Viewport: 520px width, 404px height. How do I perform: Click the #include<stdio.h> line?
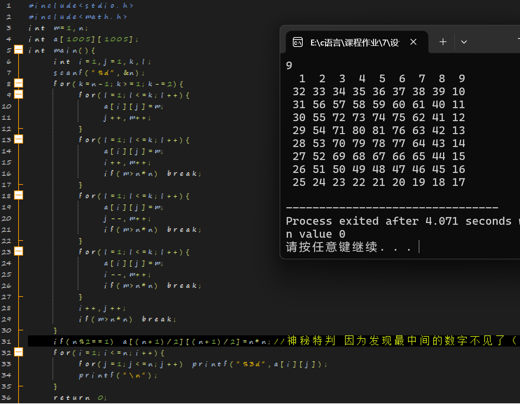(81, 6)
